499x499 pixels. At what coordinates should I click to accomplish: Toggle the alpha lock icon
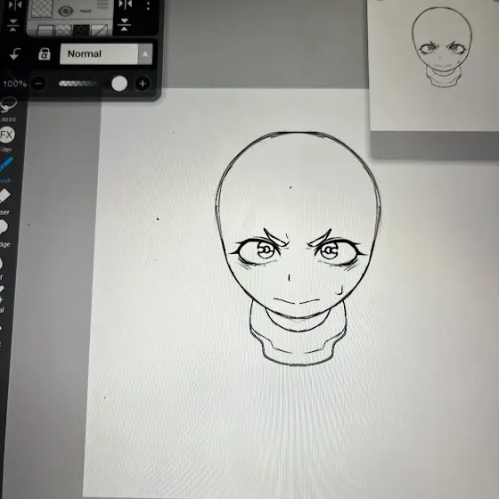45,54
